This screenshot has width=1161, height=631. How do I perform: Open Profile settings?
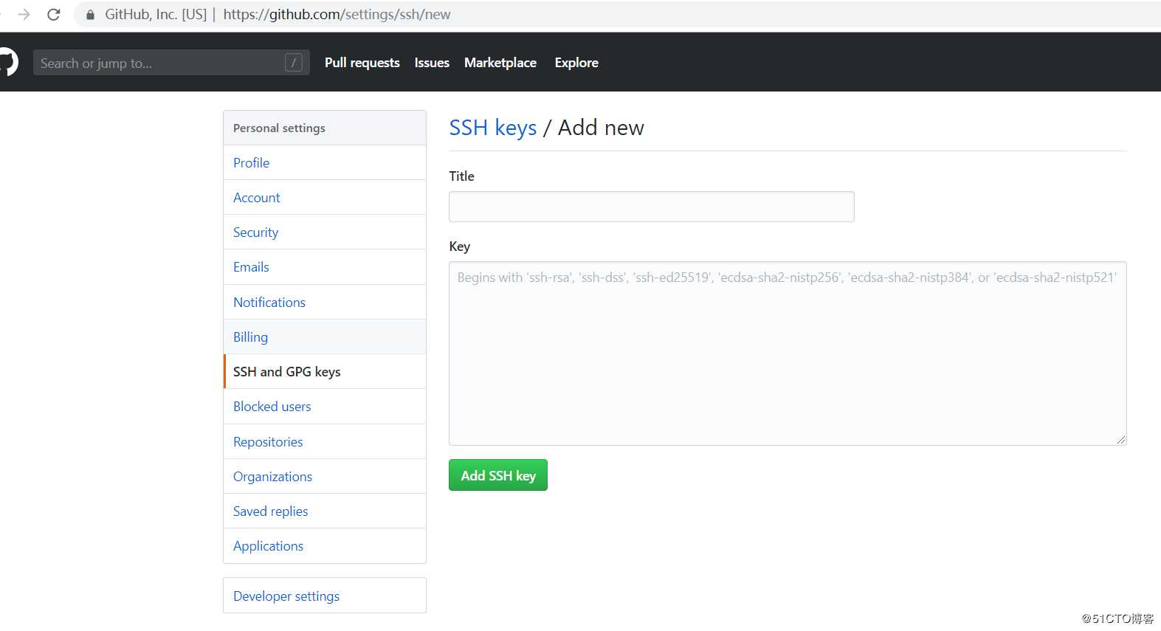pos(325,162)
